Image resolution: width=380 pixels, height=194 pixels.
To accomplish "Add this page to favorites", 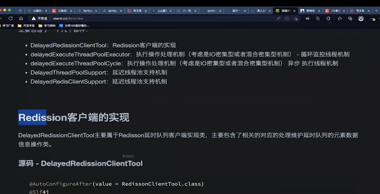I will point(296,18).
